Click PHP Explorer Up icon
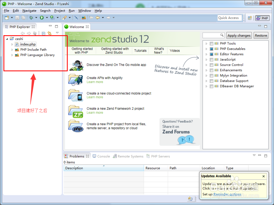Image resolution: width=274 pixels, height=205 pixels. click(35, 33)
